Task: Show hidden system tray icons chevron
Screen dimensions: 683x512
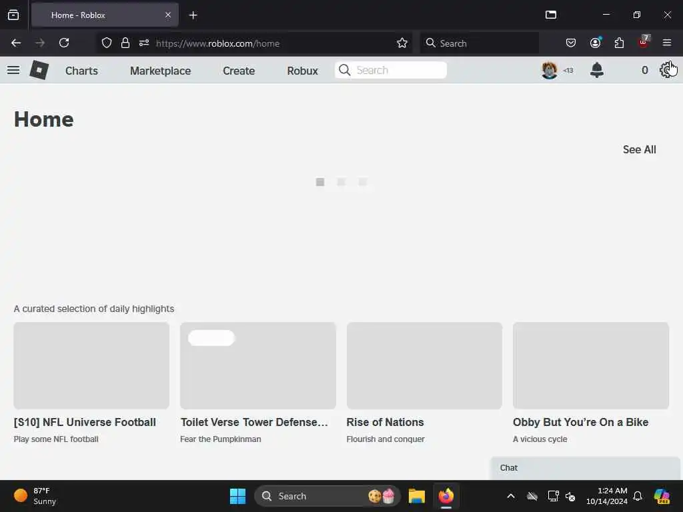Action: click(511, 496)
